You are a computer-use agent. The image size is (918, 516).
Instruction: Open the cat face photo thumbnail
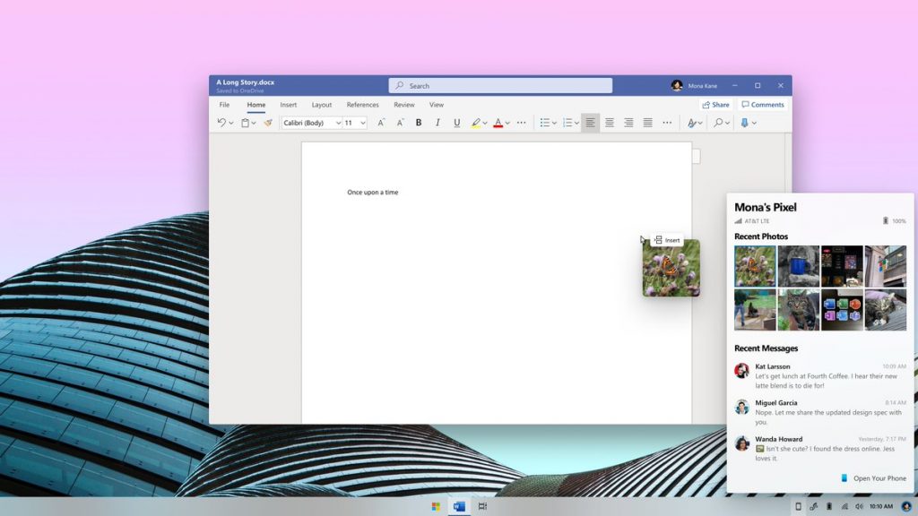tap(799, 309)
